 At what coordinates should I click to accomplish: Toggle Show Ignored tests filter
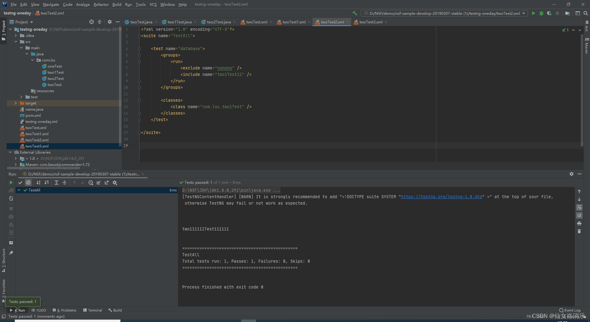click(28, 183)
